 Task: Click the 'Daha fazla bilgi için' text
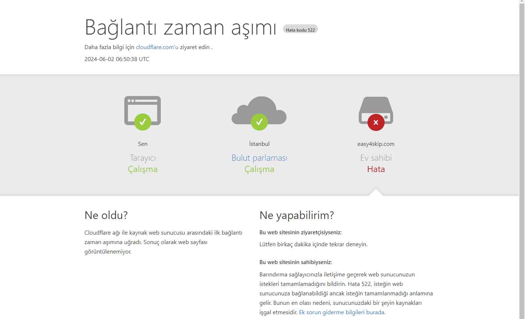click(x=109, y=47)
